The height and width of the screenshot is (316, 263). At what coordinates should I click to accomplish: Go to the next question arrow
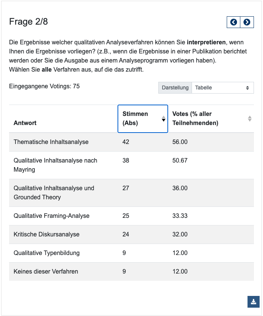coord(247,22)
